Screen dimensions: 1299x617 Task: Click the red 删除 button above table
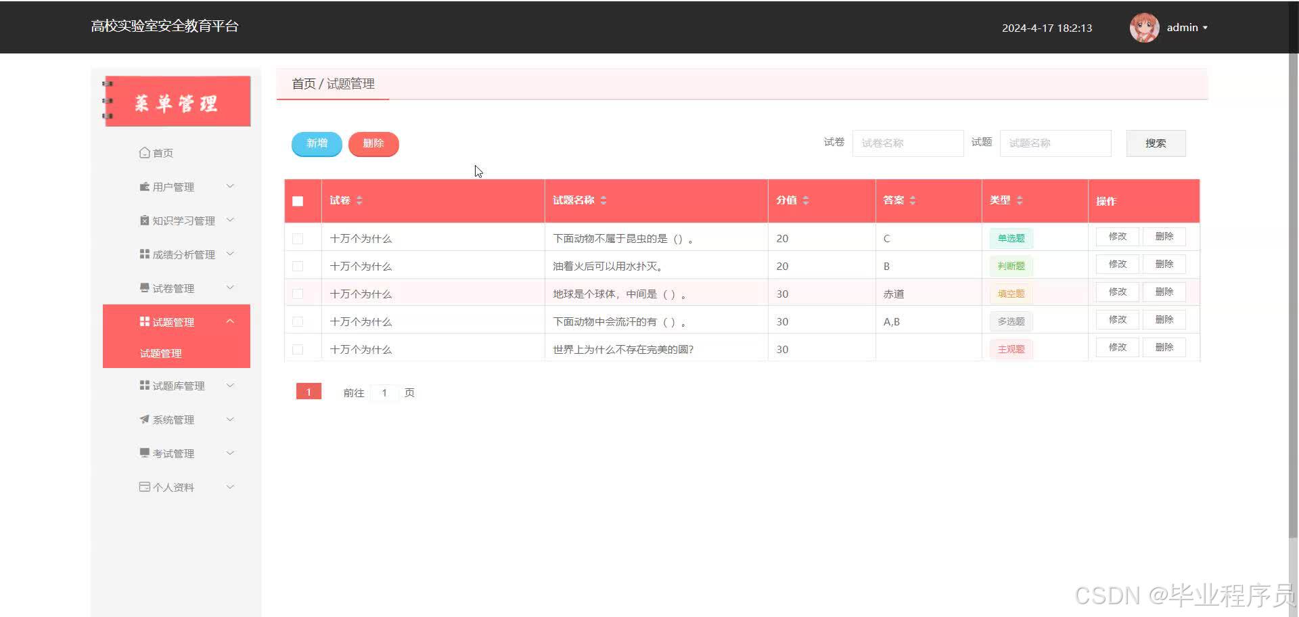373,143
